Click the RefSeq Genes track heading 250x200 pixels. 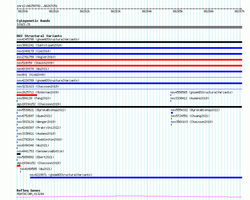pos(28,191)
